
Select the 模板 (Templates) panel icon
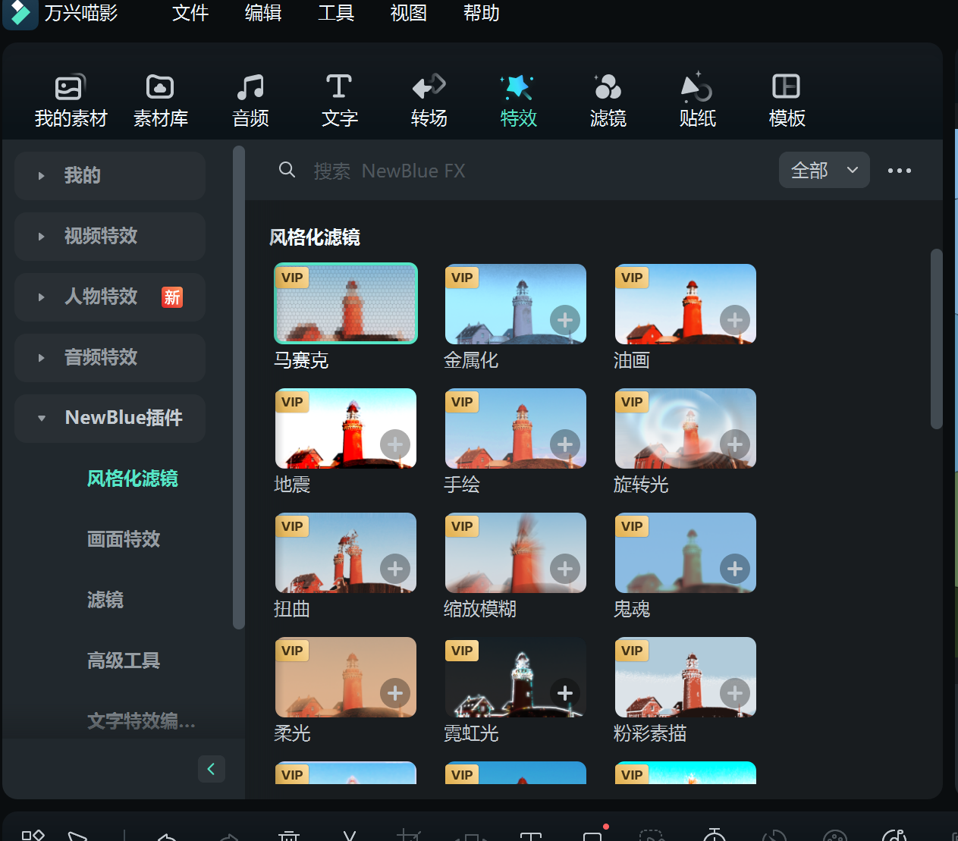click(786, 99)
